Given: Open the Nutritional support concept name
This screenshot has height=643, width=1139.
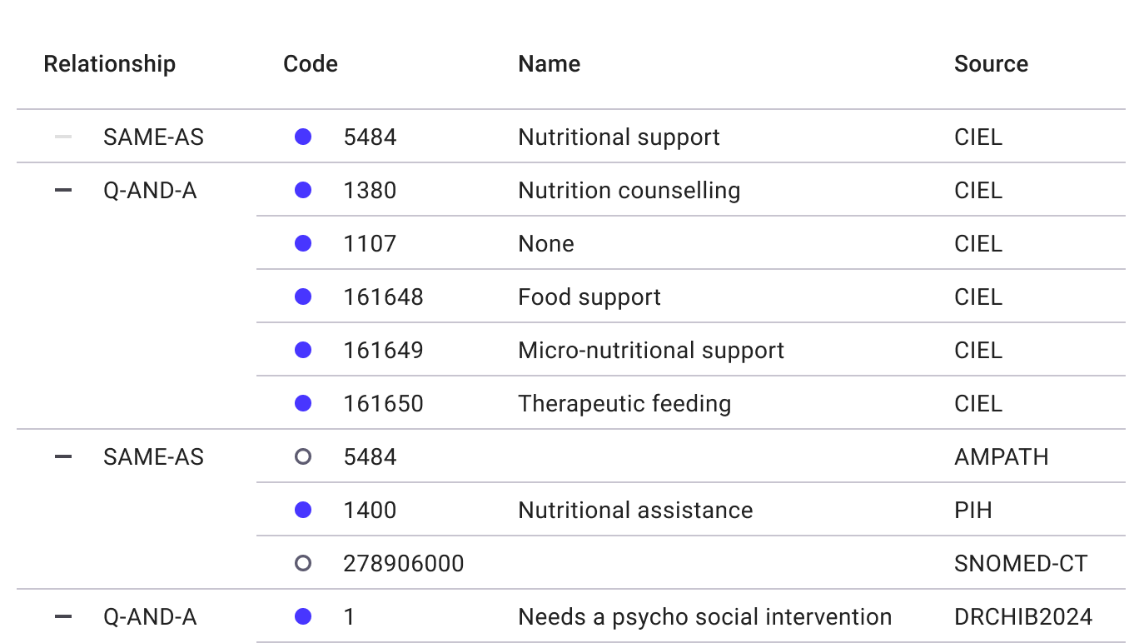Looking at the screenshot, I should point(619,137).
